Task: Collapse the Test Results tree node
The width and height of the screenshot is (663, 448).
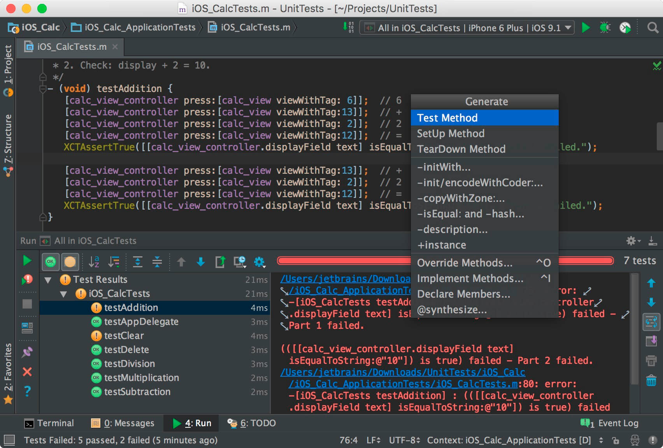Action: tap(48, 280)
